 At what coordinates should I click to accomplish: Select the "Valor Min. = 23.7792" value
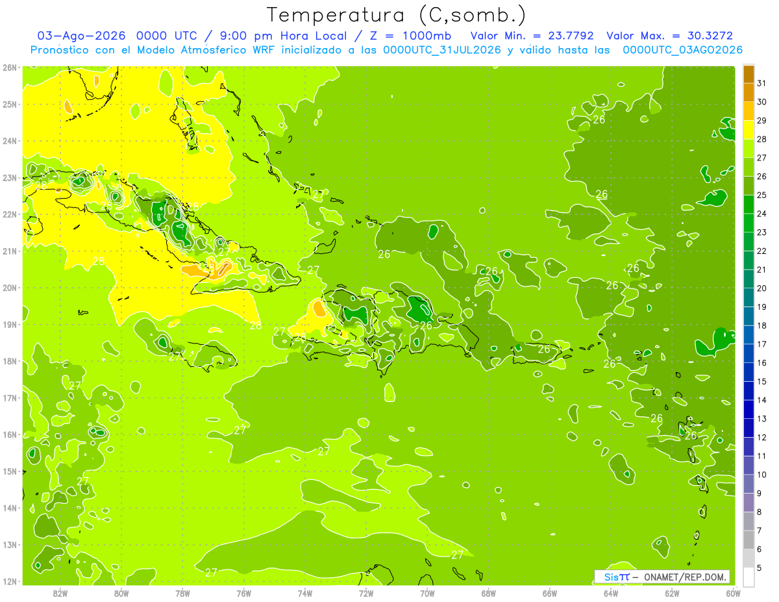(x=533, y=36)
